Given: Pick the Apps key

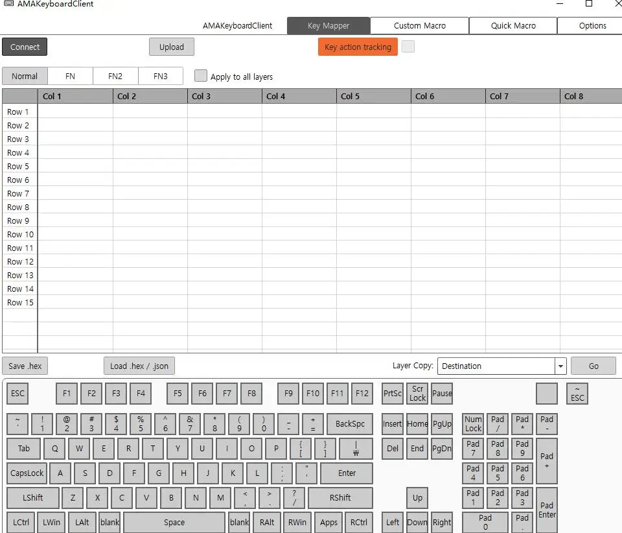Looking at the screenshot, I should click(328, 522).
